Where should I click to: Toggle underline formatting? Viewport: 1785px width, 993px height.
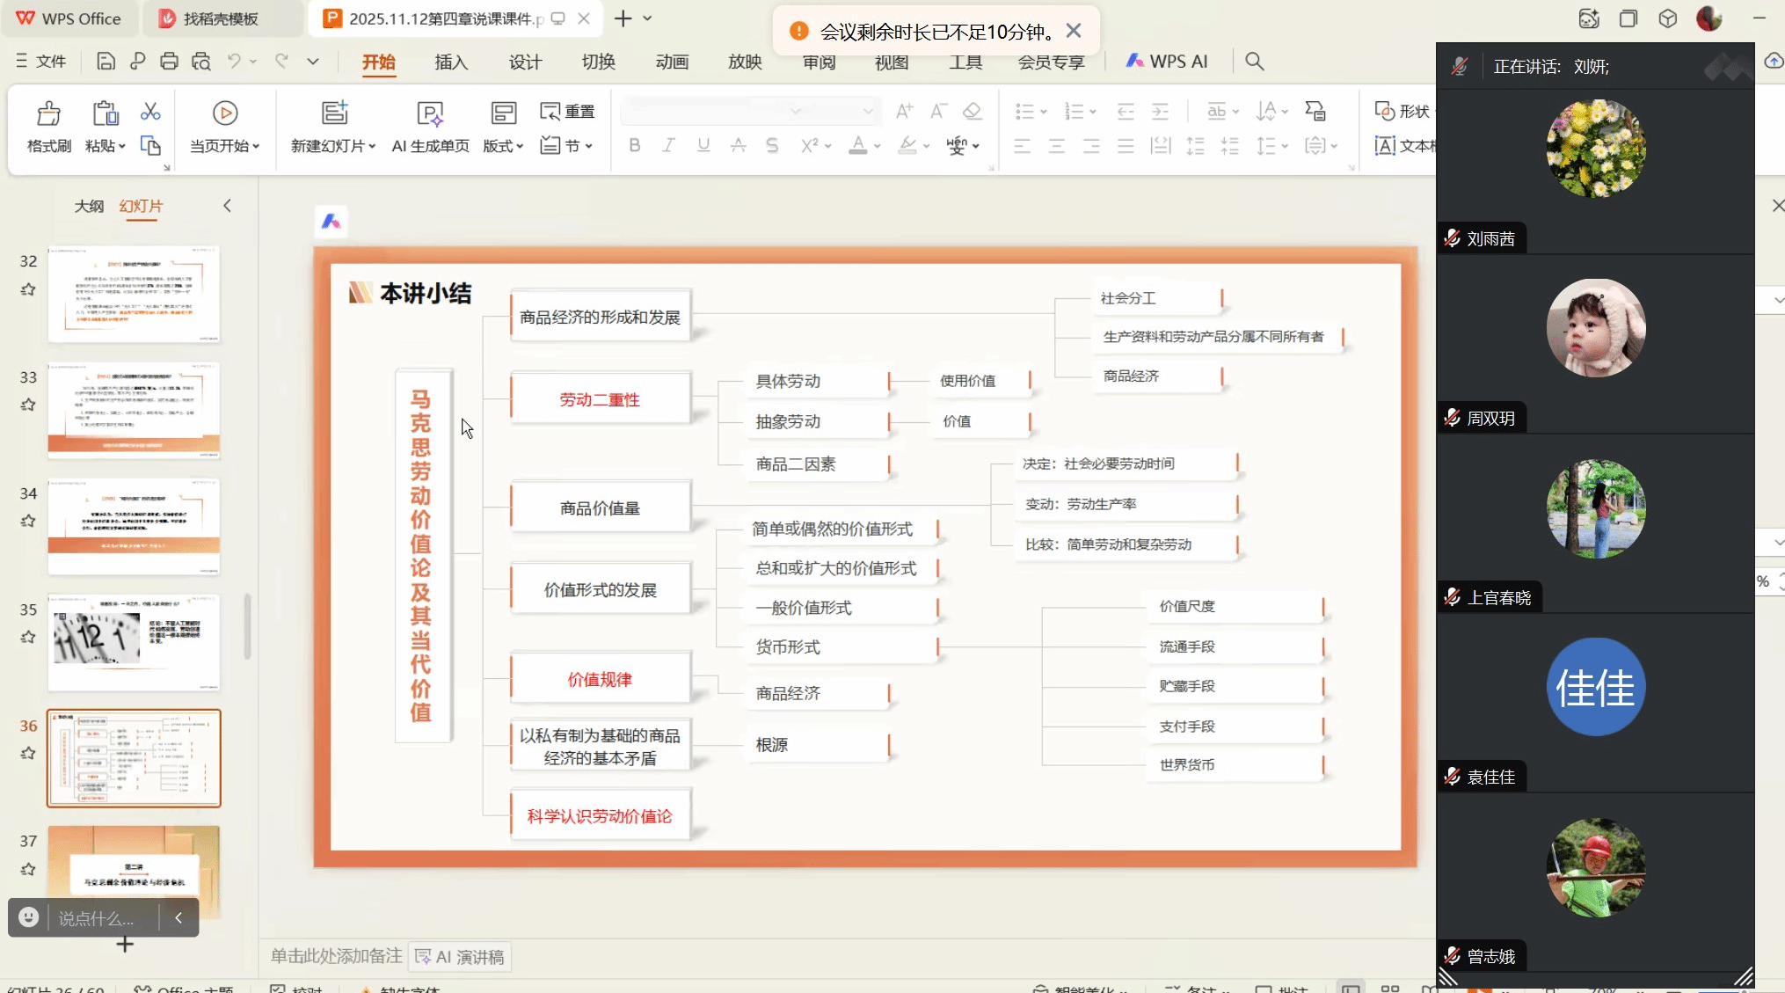(x=703, y=146)
